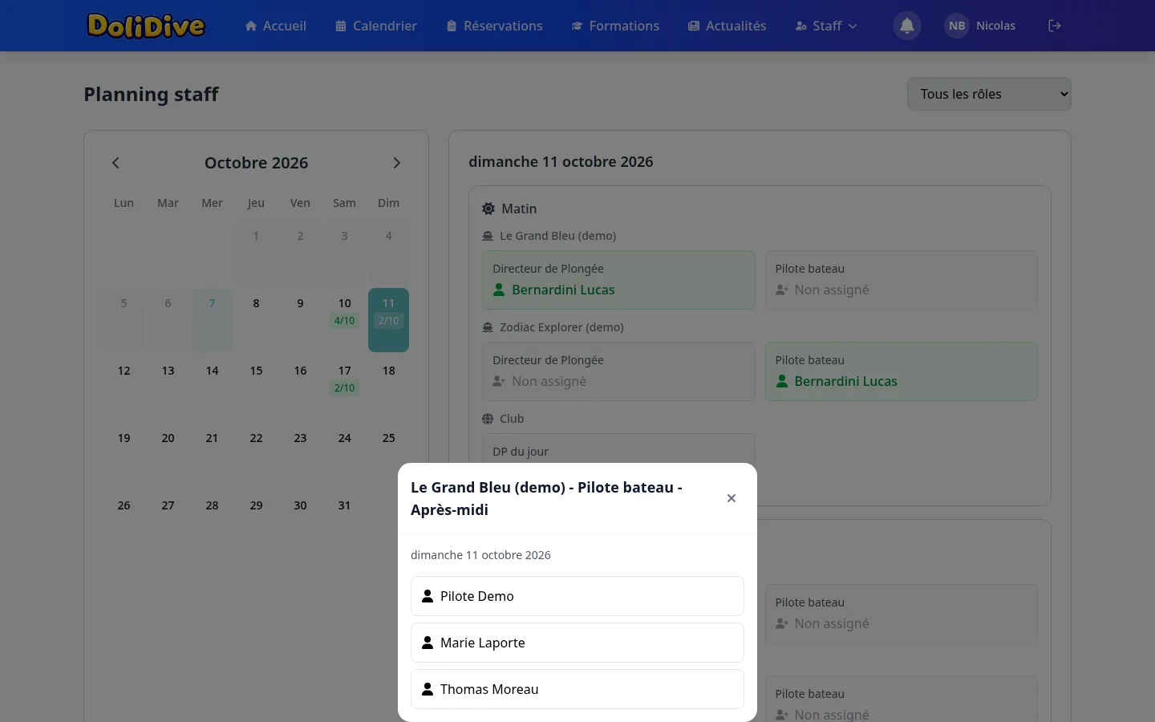The width and height of the screenshot is (1155, 722).
Task: Go to previous month arrow
Action: click(115, 163)
